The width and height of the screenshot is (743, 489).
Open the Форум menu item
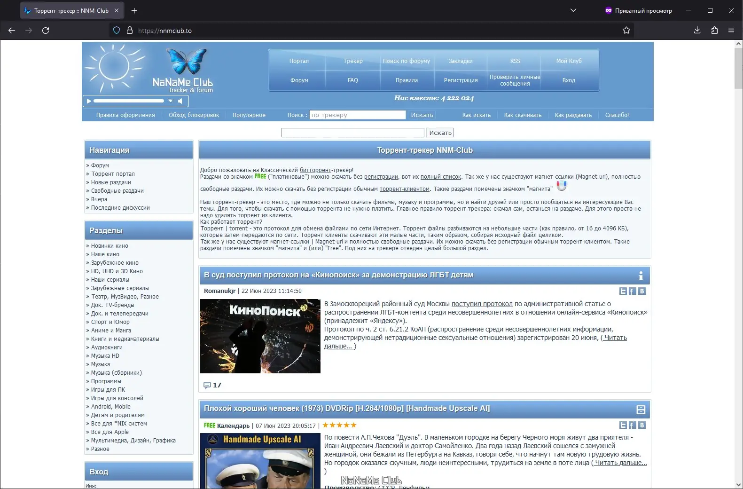point(299,80)
